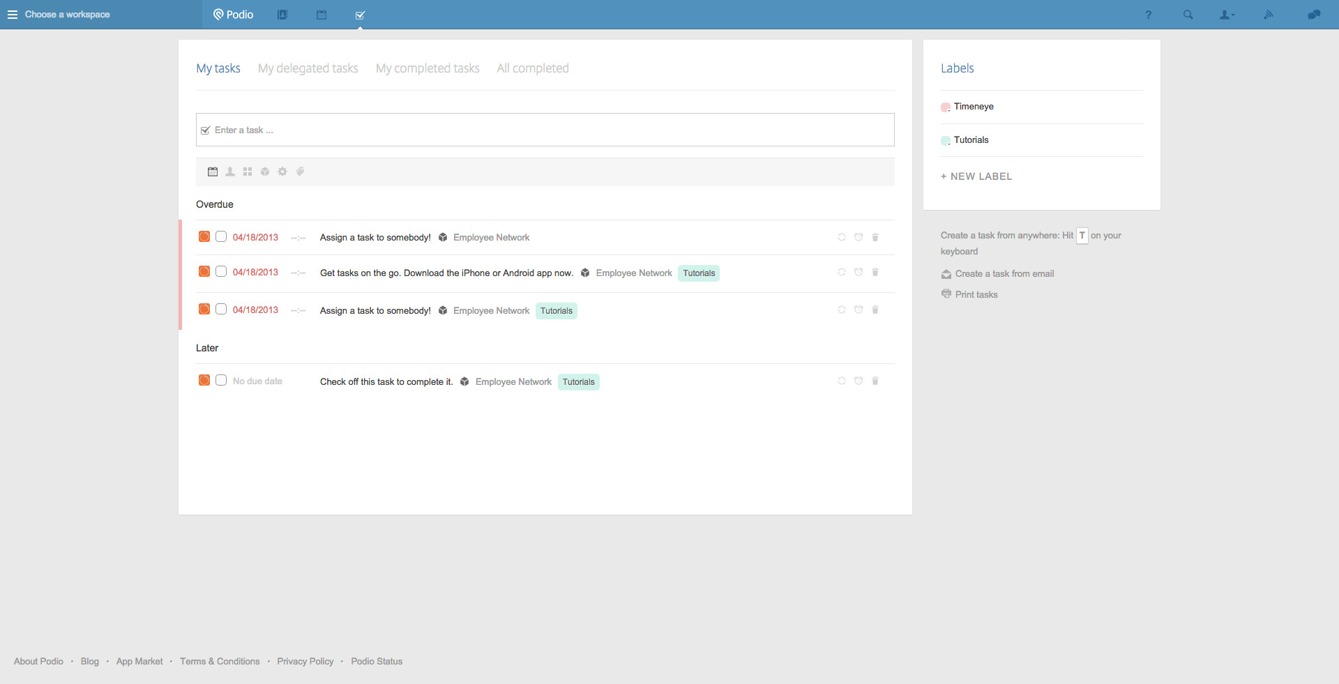Set reminder on 'Check off this task' row
1339x684 pixels.
(x=858, y=381)
